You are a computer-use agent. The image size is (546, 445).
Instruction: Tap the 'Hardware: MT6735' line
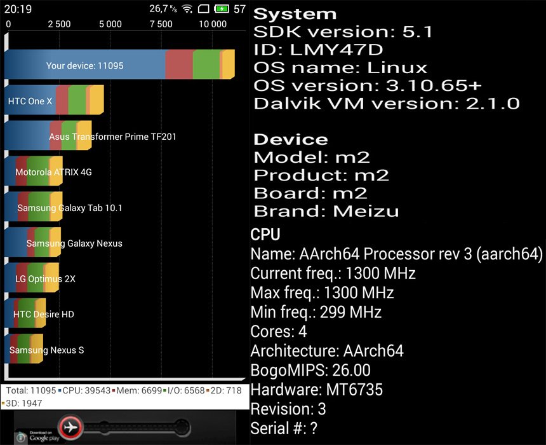tap(317, 390)
